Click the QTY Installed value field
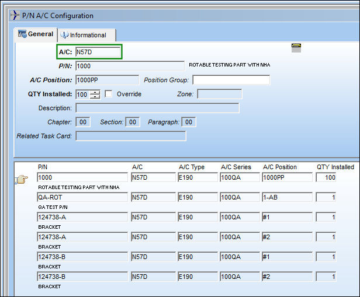The width and height of the screenshot is (360, 297). point(83,95)
